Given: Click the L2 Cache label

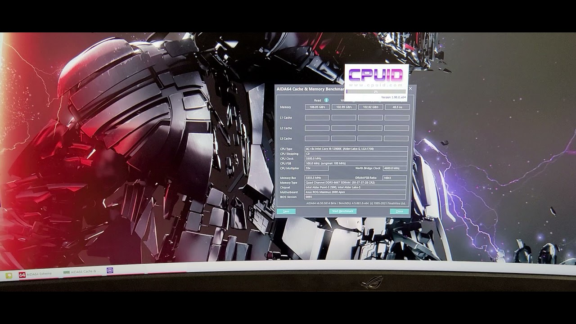Looking at the screenshot, I should [x=286, y=128].
